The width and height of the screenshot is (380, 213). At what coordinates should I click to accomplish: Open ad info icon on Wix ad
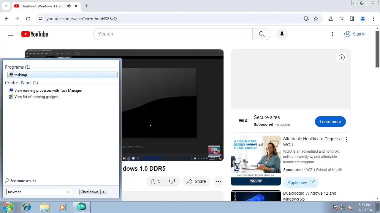click(342, 57)
